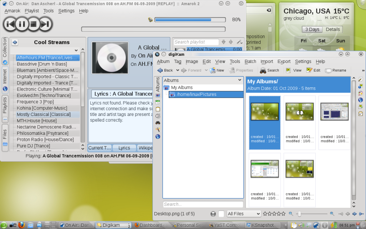Open Amarok Tools menu
This screenshot has height=229, width=366.
click(x=48, y=11)
